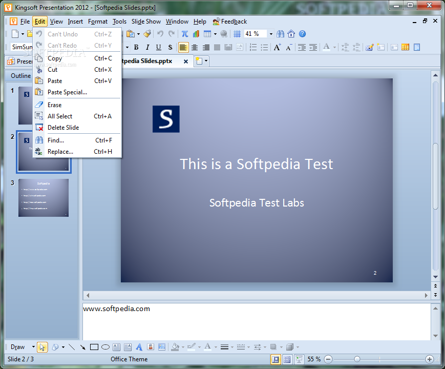Click the toolbar Undo arrow
The height and width of the screenshot is (369, 445).
pyautogui.click(x=160, y=34)
